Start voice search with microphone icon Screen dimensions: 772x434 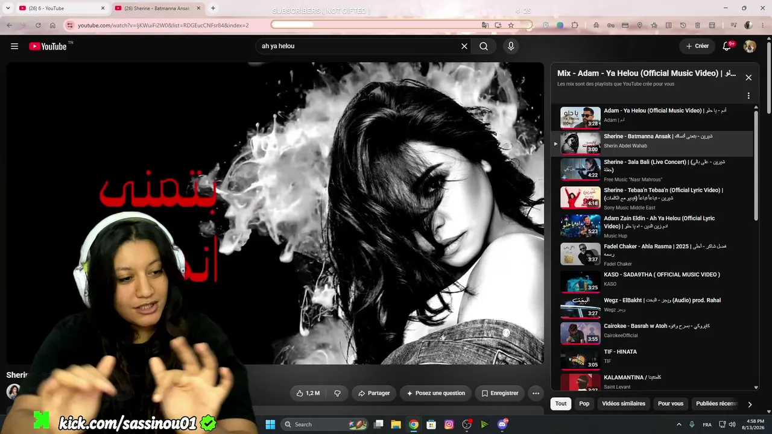511,46
